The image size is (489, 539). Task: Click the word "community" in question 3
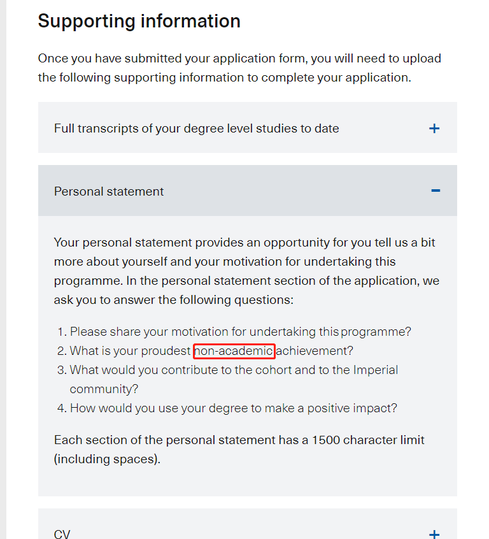[104, 389]
